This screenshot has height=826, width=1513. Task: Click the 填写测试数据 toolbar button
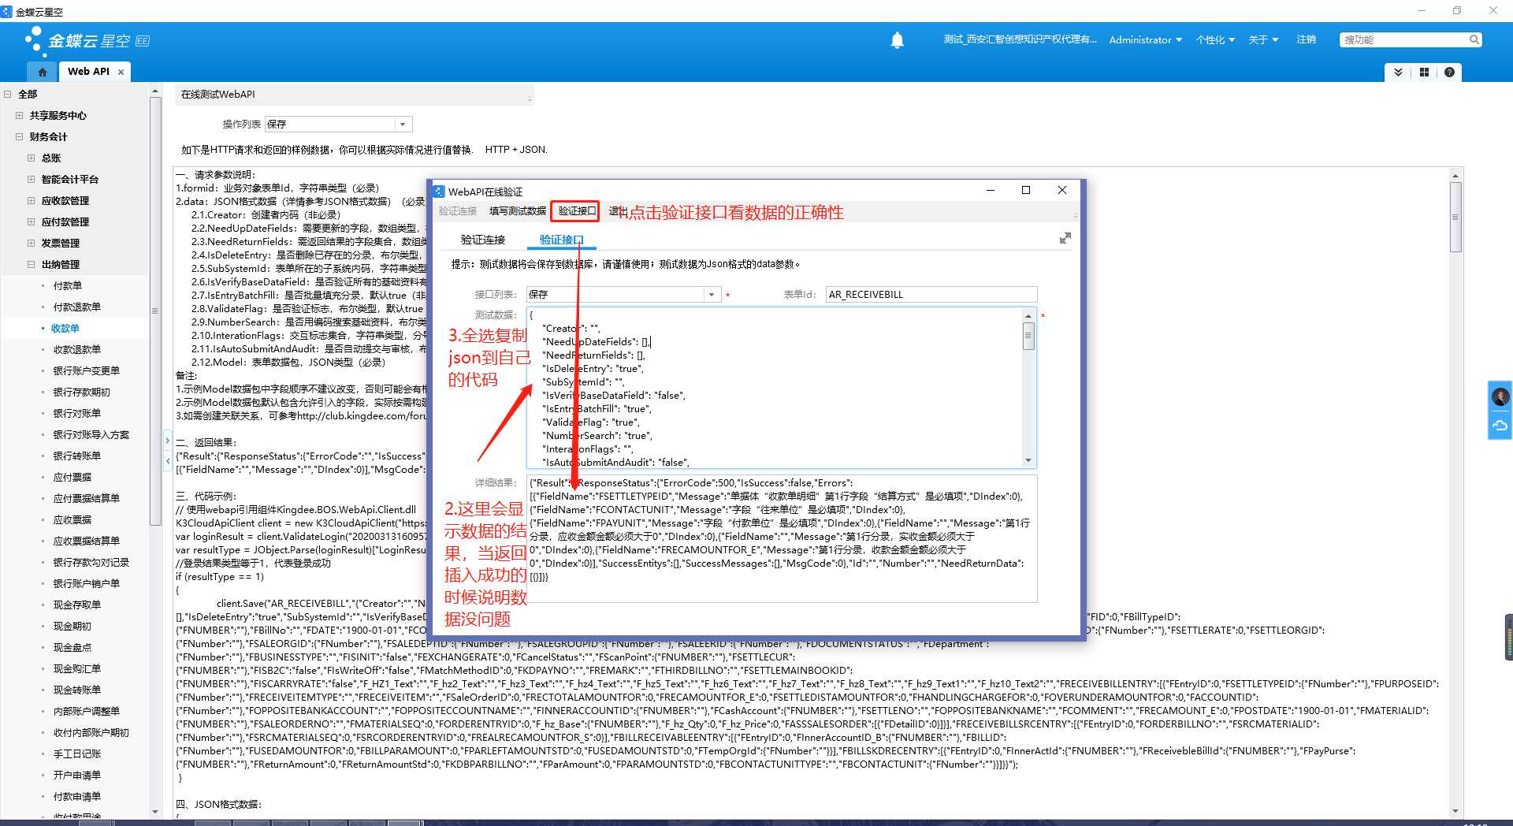pos(517,210)
